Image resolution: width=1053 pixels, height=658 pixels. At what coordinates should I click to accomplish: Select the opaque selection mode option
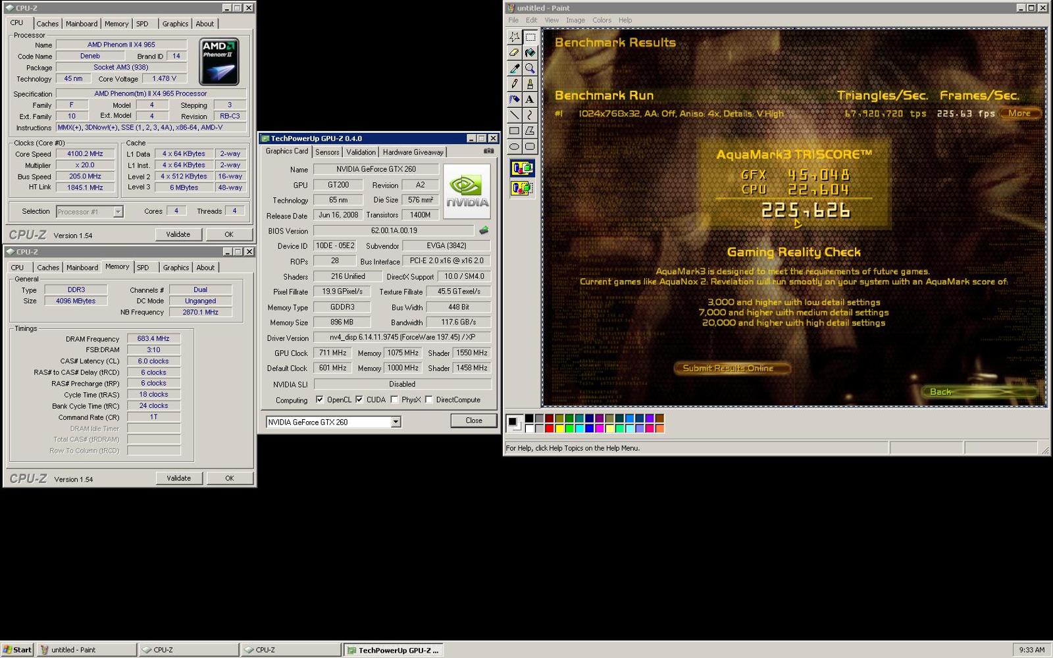(x=523, y=168)
